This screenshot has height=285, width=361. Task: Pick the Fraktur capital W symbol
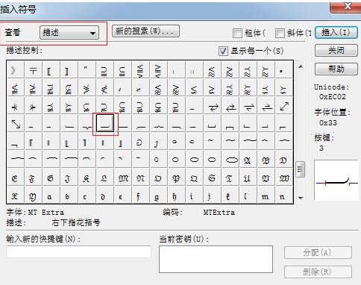[283, 178]
